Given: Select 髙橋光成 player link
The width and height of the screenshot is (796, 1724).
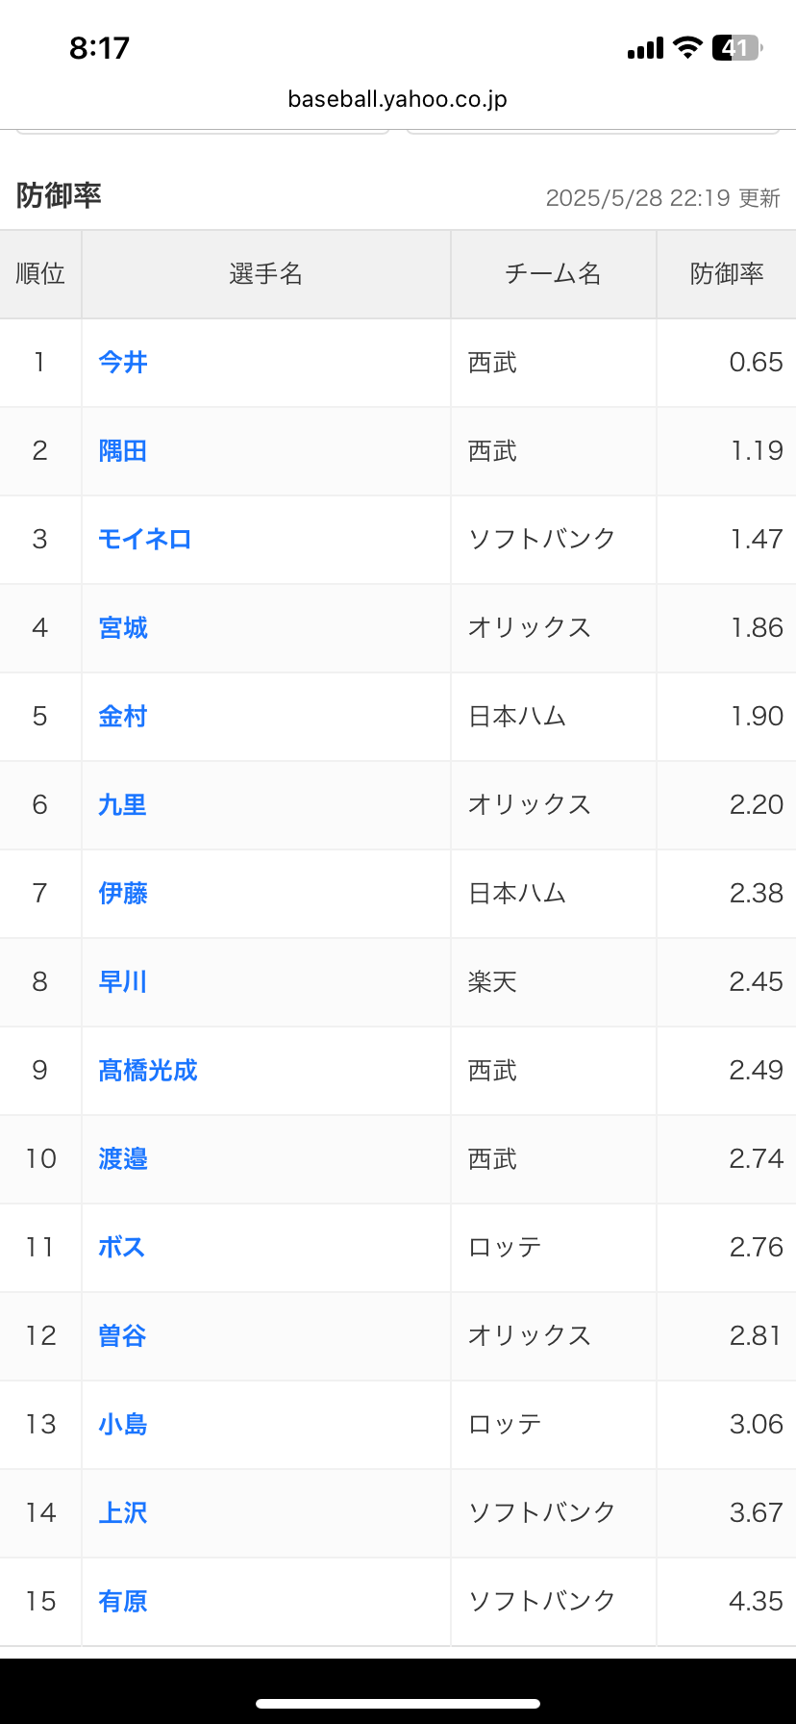Looking at the screenshot, I should [x=148, y=1071].
